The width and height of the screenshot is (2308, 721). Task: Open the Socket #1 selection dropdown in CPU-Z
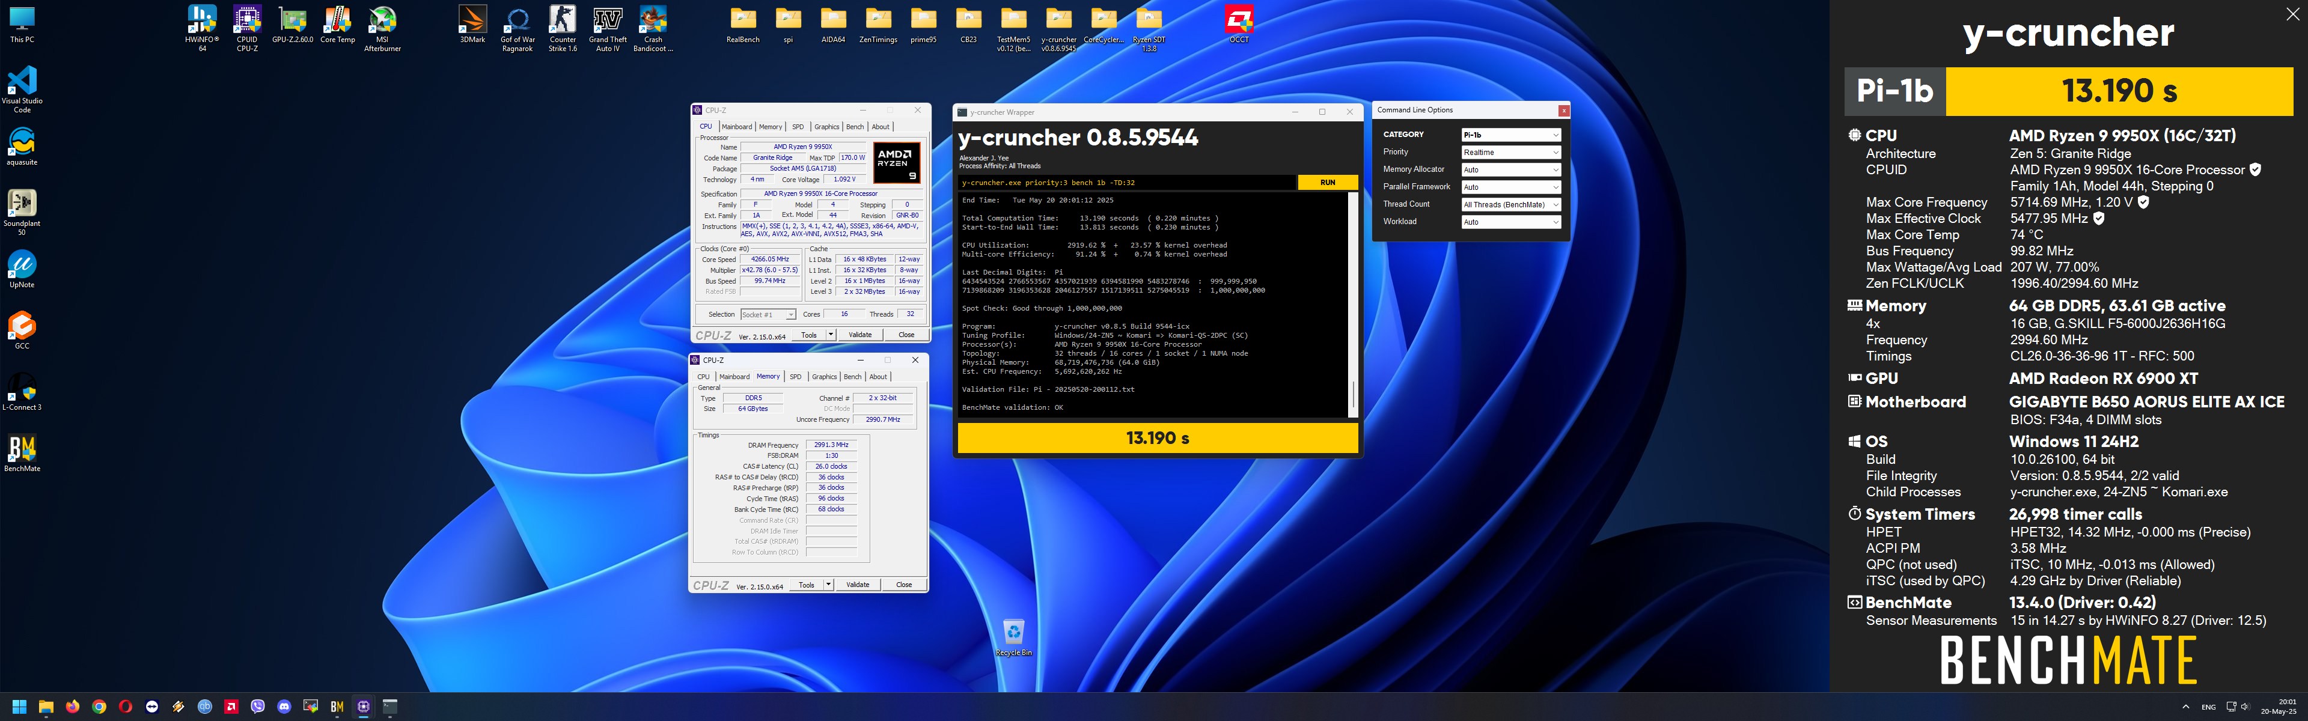click(768, 314)
